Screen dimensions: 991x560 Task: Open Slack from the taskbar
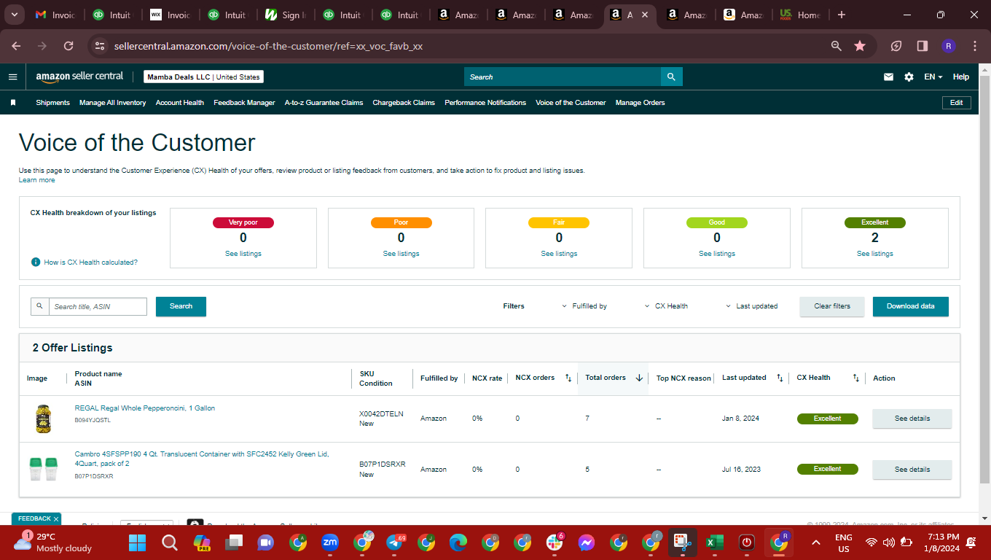[x=555, y=542]
